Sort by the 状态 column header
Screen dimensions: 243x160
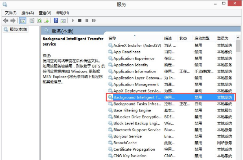coord(185,38)
